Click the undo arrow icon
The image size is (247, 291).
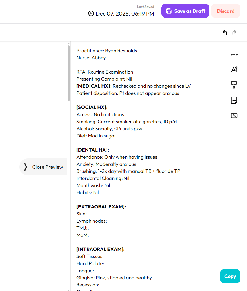tap(225, 32)
